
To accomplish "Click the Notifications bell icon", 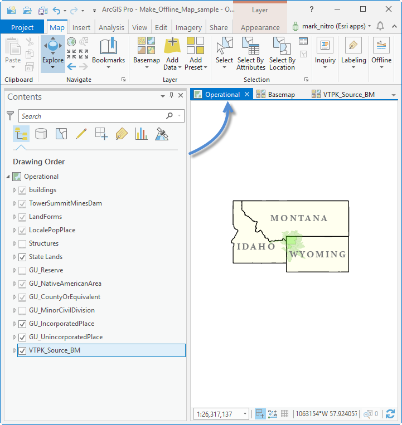I will click(x=380, y=26).
